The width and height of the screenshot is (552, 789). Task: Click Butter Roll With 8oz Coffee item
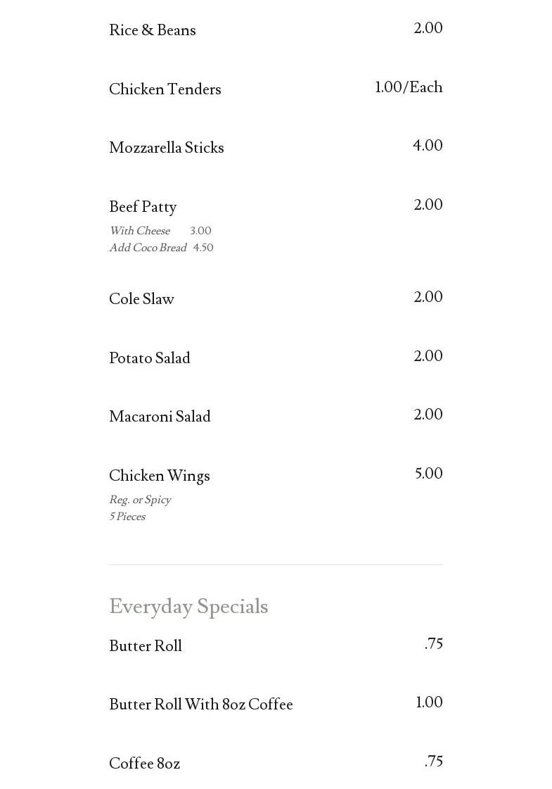200,705
